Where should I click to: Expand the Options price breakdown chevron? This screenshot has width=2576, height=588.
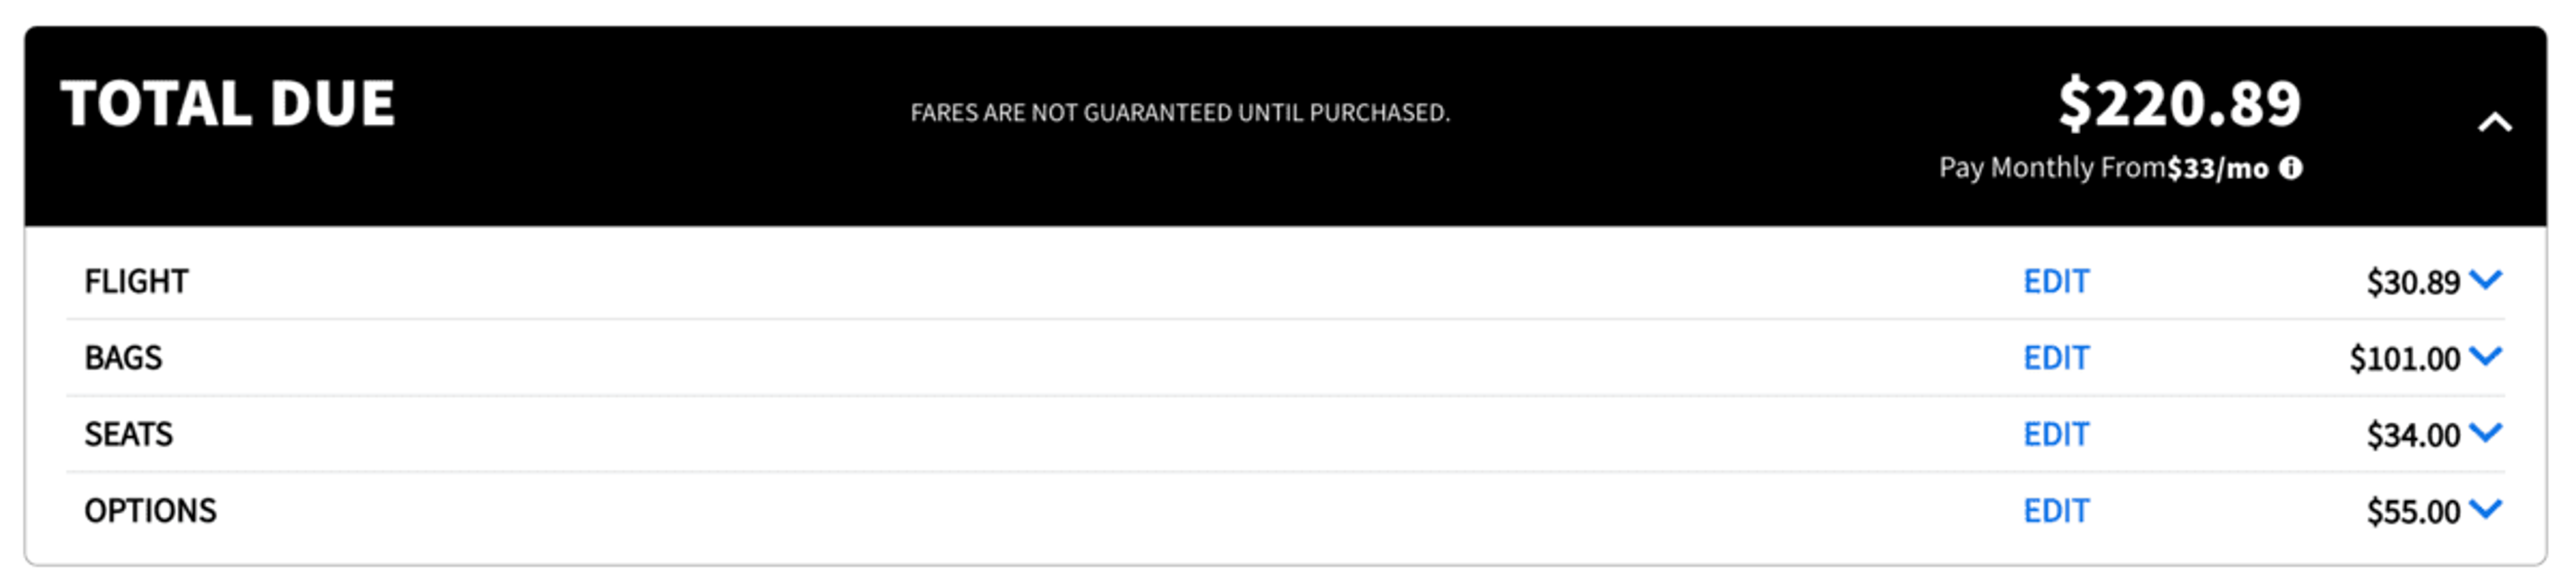pyautogui.click(x=2486, y=509)
